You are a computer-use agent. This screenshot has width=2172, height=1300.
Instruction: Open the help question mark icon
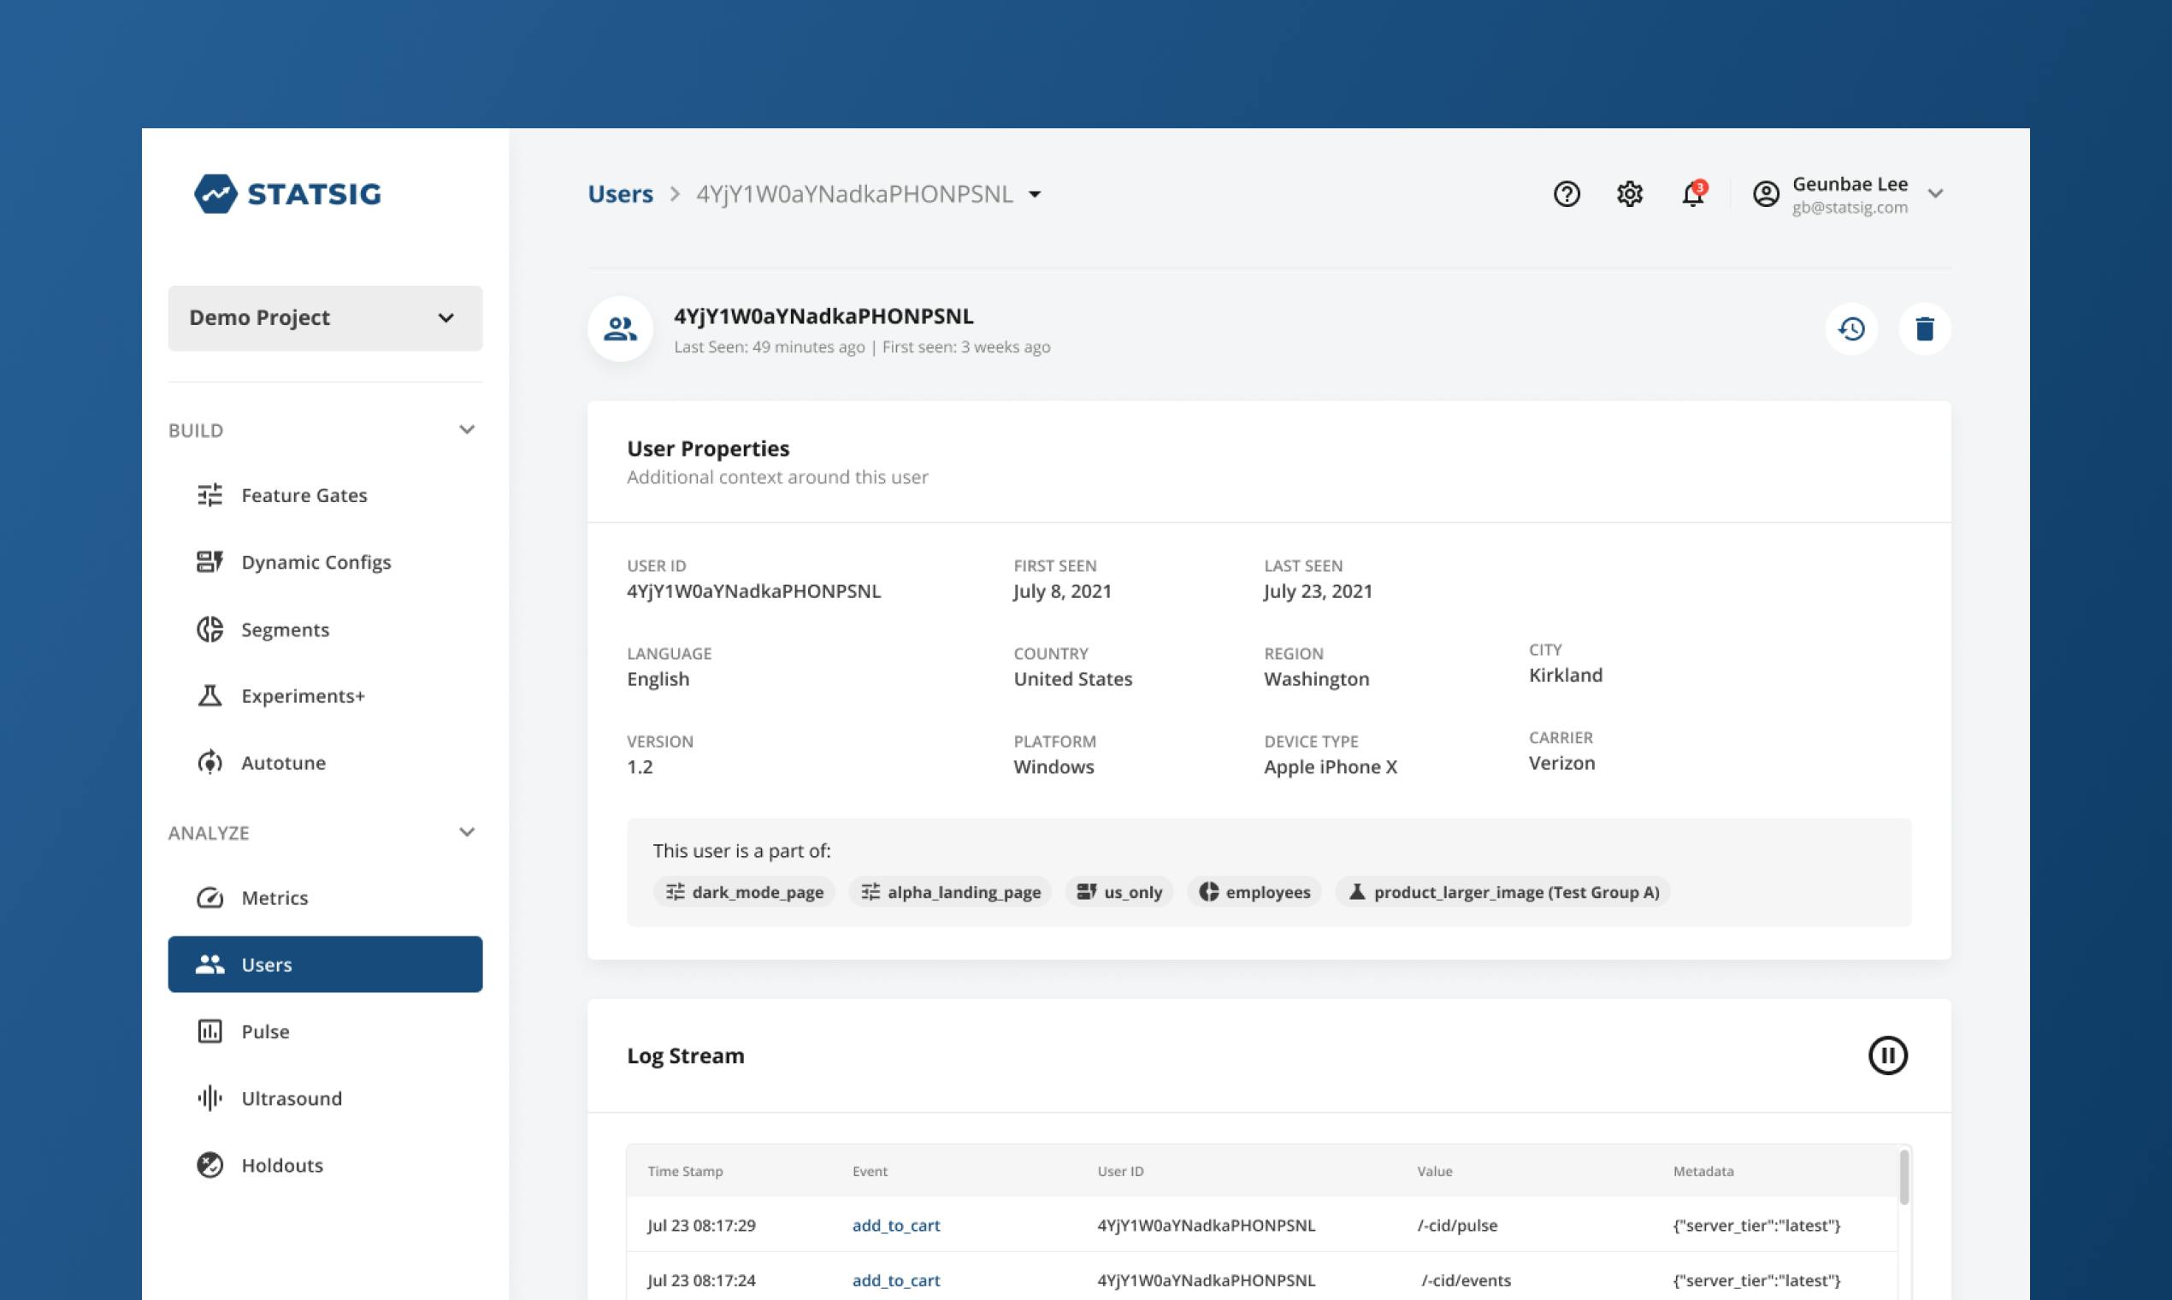coord(1566,193)
